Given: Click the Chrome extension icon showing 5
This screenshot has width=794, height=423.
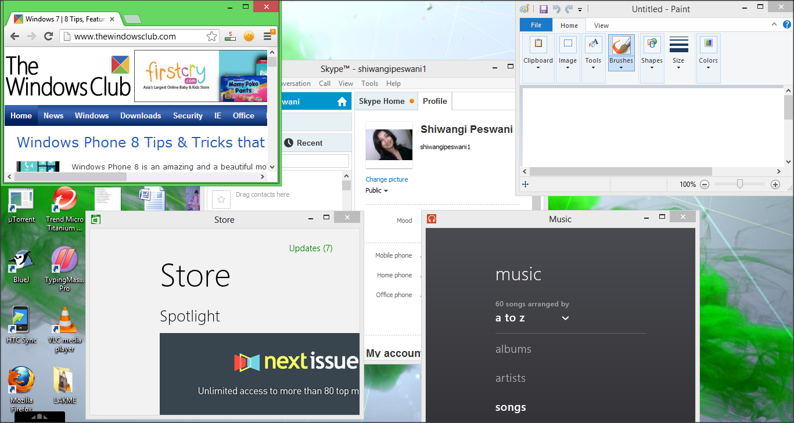Looking at the screenshot, I should [230, 36].
